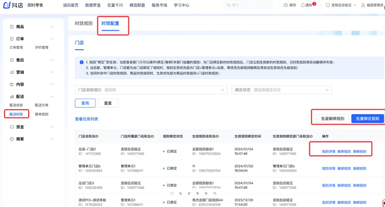Click 换绑规则 for 总店-门店2
Image resolution: width=385 pixels, height=207 pixels.
pyautogui.click(x=360, y=151)
